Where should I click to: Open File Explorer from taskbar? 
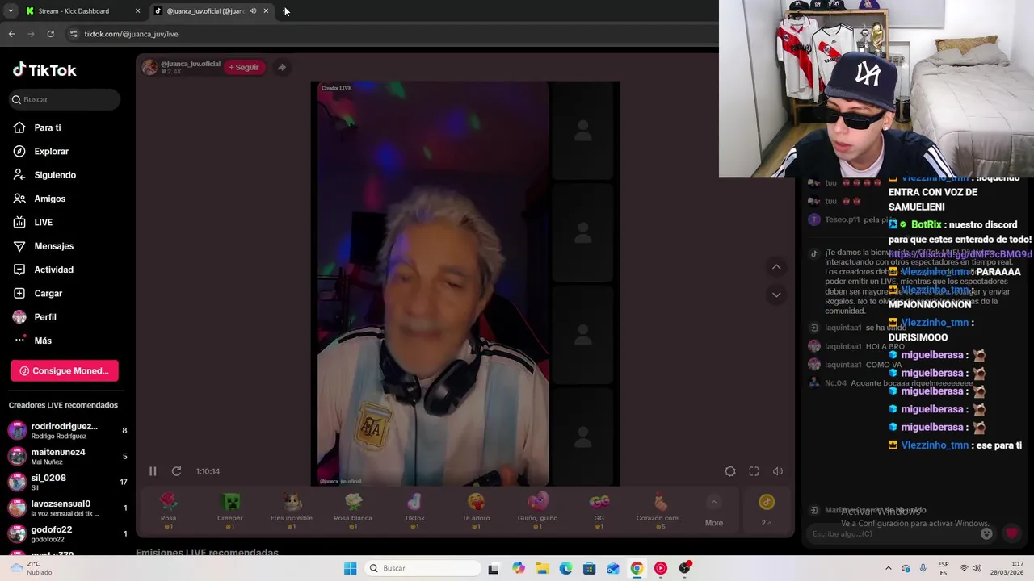click(x=542, y=568)
